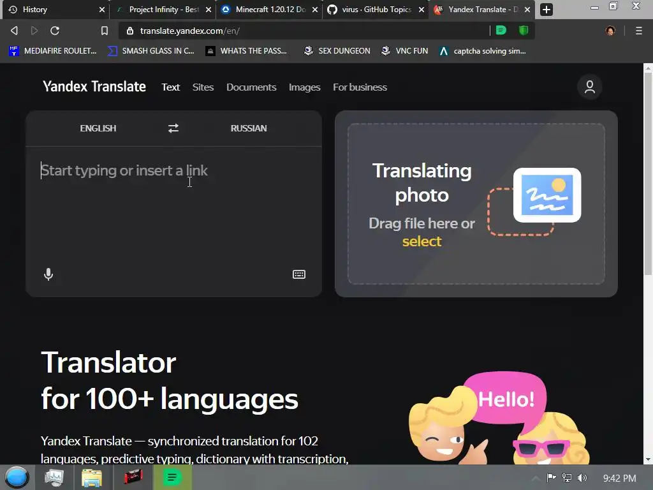Close the Yandex Translate tab
653x490 pixels.
coord(527,10)
